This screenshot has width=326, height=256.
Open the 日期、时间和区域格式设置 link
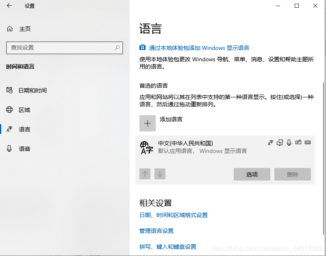coord(174,215)
